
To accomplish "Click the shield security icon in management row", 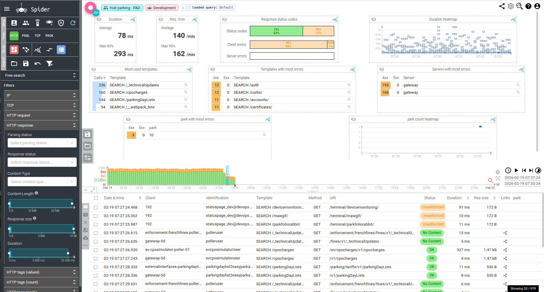I will pyautogui.click(x=61, y=23).
